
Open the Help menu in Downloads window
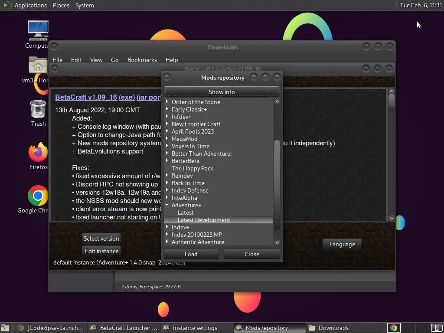(x=172, y=60)
